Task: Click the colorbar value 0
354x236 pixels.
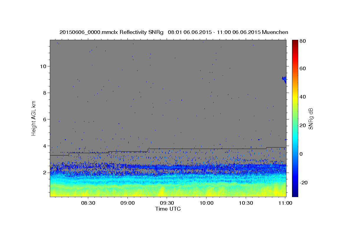Action: (301, 154)
